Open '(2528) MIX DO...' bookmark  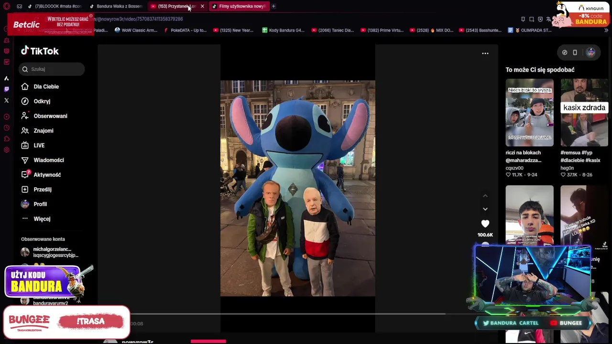431,30
